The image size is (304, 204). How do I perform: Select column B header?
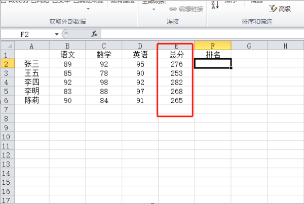click(67, 46)
